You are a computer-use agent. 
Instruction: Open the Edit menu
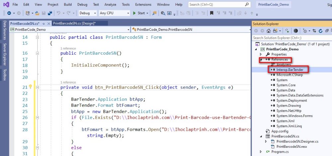coord(26,4)
